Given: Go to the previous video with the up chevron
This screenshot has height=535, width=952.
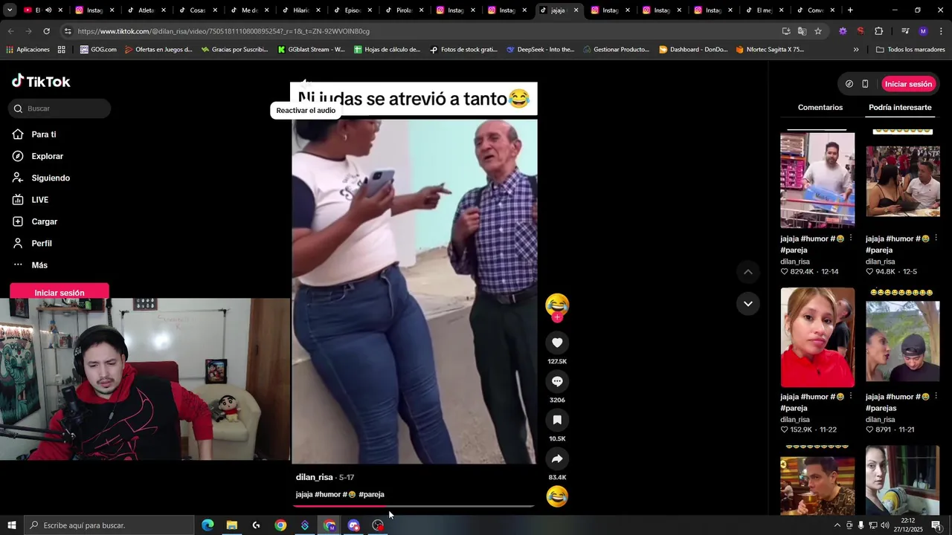Looking at the screenshot, I should click(x=748, y=272).
